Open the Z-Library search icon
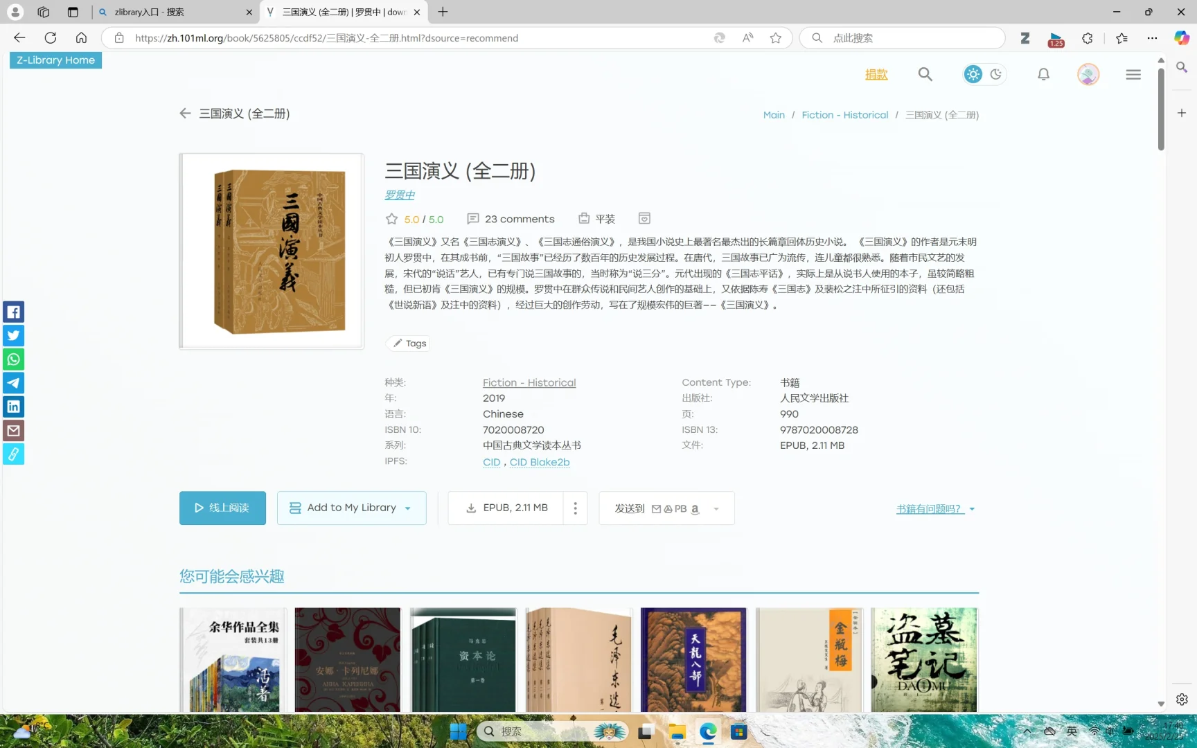Image resolution: width=1197 pixels, height=748 pixels. click(x=925, y=74)
